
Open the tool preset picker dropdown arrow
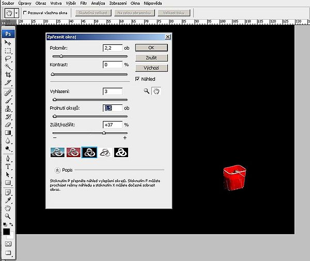point(17,12)
